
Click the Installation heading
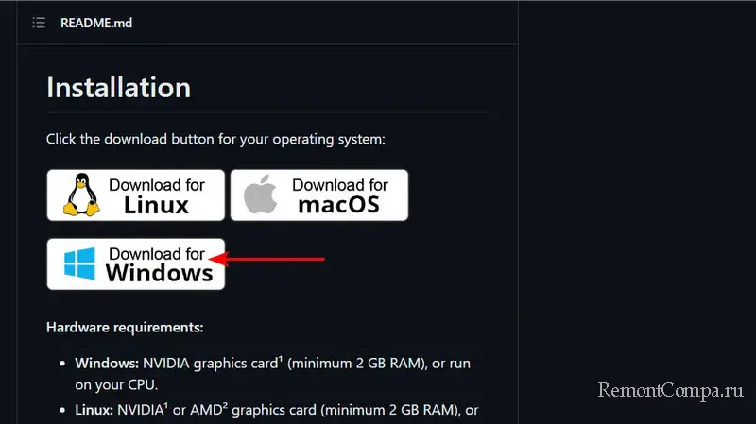(118, 88)
